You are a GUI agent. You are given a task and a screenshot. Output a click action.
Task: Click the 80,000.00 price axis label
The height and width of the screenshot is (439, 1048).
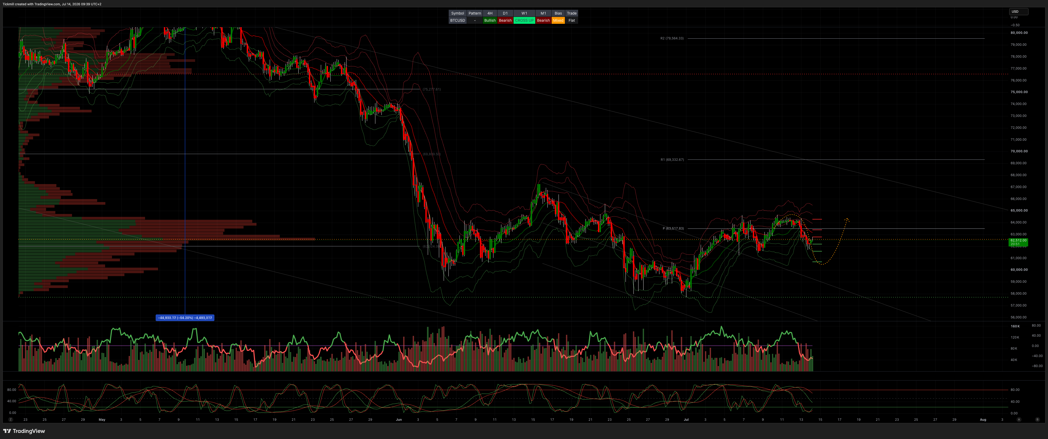point(1019,33)
